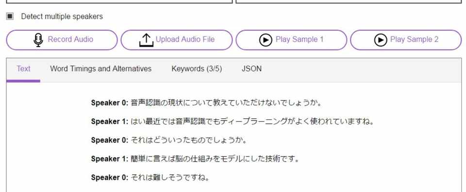The width and height of the screenshot is (466, 192).
Task: Click the play circle icon for Sample 2
Action: tap(381, 40)
